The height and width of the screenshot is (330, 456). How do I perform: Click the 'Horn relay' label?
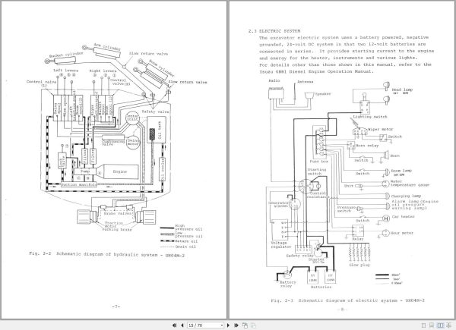367,146
